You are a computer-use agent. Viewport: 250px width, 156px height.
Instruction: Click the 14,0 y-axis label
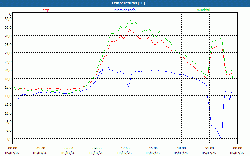coord(7,96)
